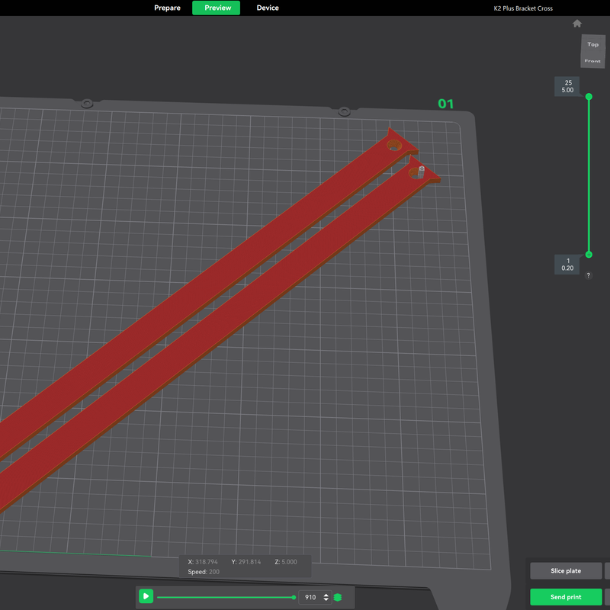The image size is (610, 610).
Task: Open the layer slider help question mark
Action: tap(588, 275)
